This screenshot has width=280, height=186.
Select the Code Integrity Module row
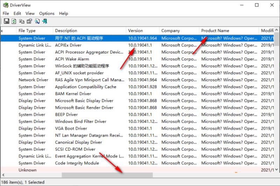coord(137,163)
